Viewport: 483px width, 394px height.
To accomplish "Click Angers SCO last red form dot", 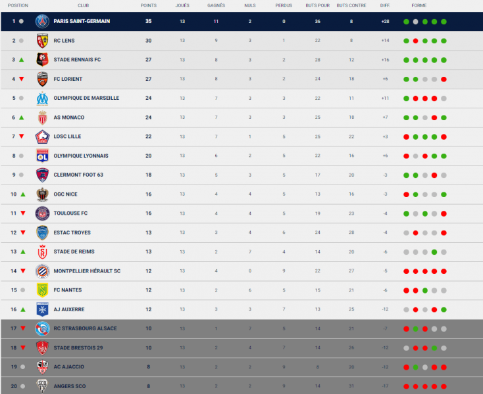I will [x=444, y=386].
